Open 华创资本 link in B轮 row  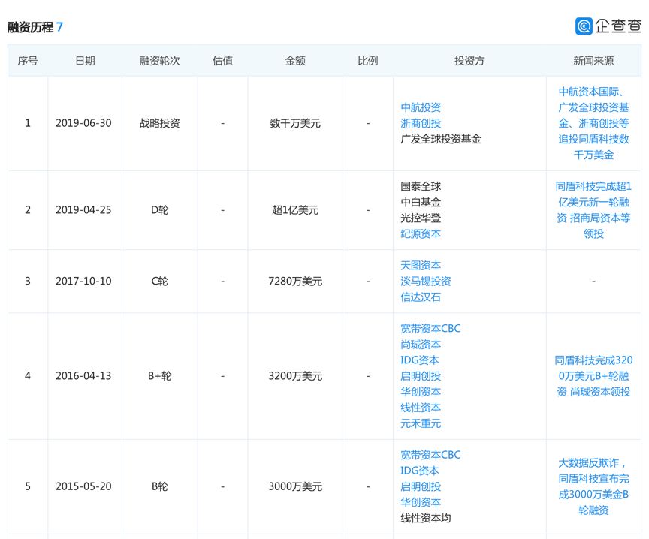click(421, 503)
